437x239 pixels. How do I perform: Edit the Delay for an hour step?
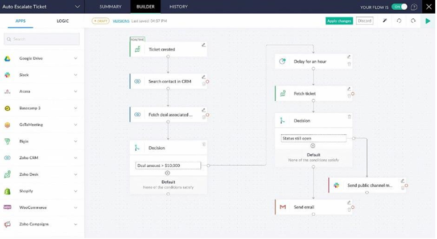click(x=349, y=57)
